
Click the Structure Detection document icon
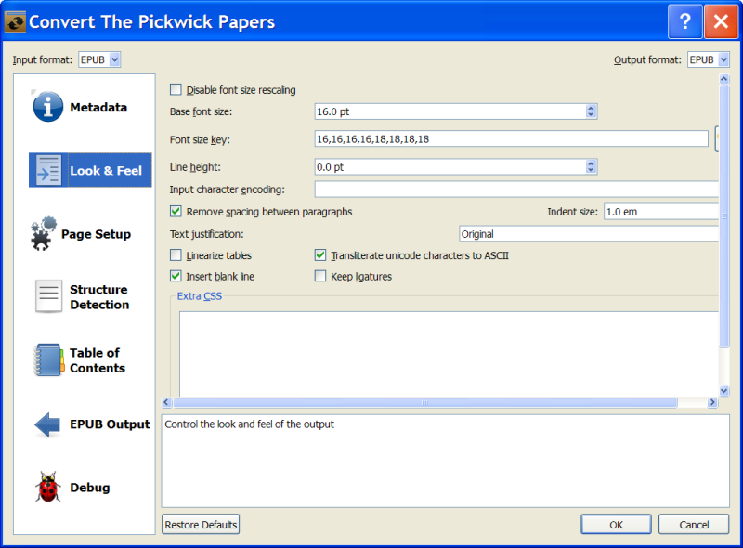tap(48, 296)
